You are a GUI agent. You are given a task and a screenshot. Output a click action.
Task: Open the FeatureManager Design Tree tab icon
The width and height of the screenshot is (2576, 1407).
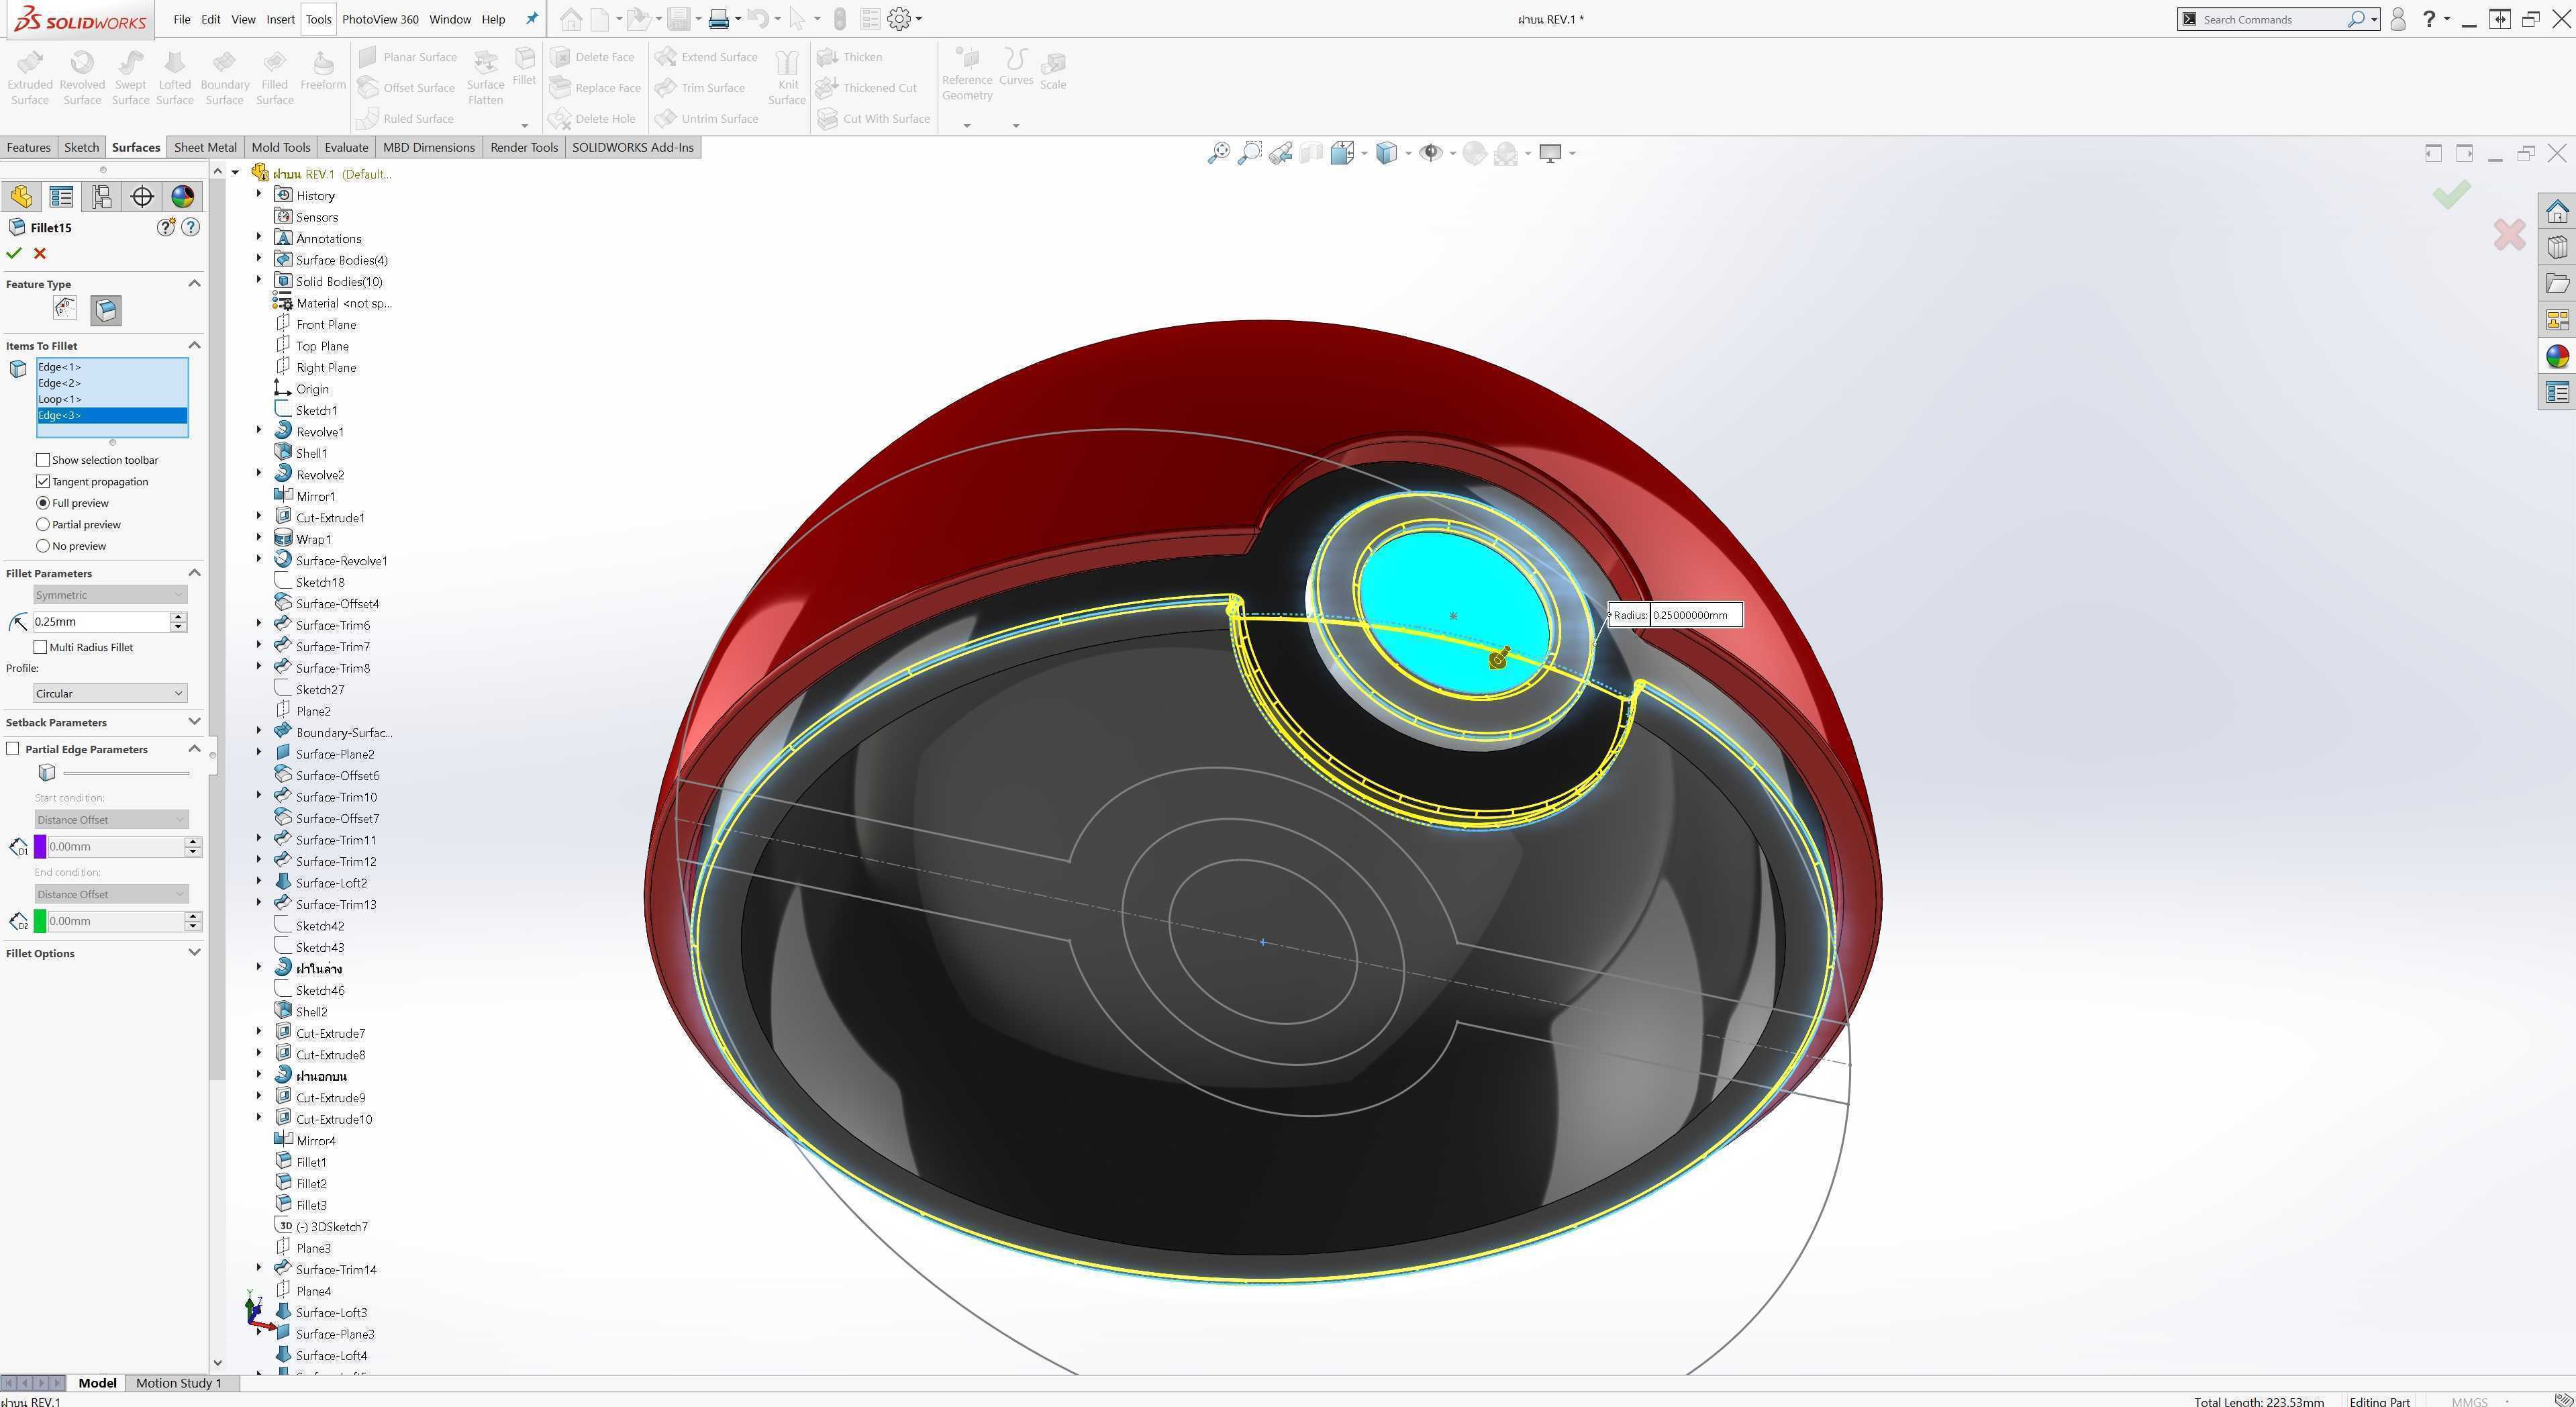click(x=21, y=196)
